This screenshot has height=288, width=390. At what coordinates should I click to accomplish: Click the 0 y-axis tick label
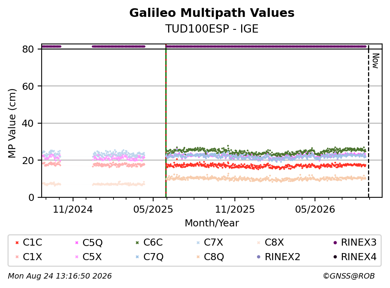pos(31,197)
